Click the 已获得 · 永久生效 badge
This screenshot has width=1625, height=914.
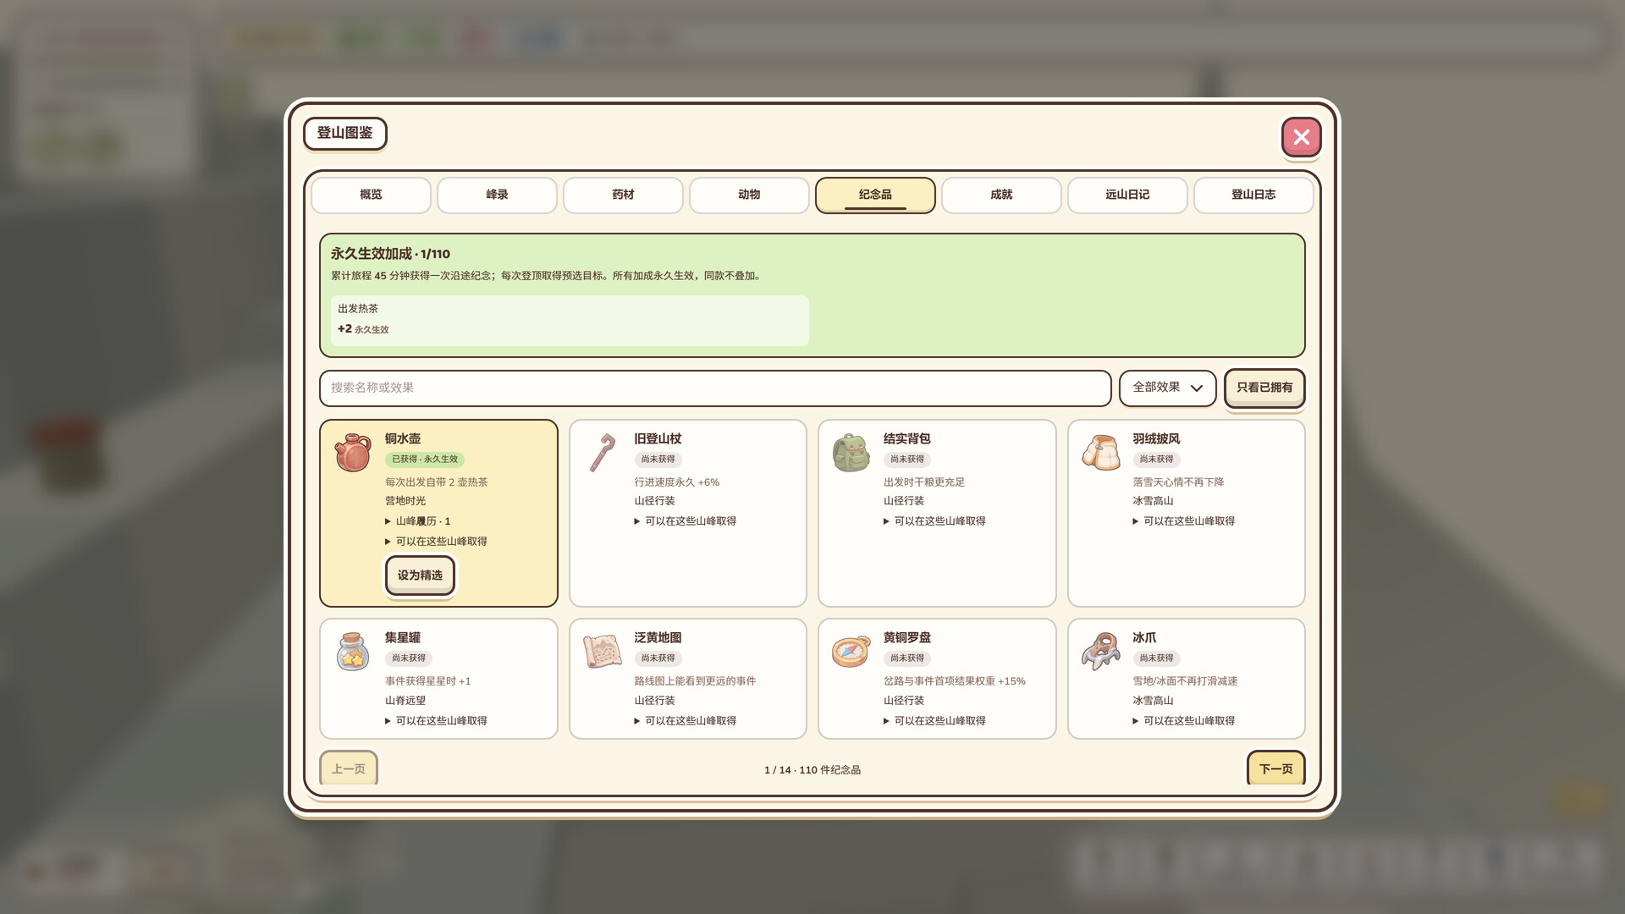coord(425,460)
